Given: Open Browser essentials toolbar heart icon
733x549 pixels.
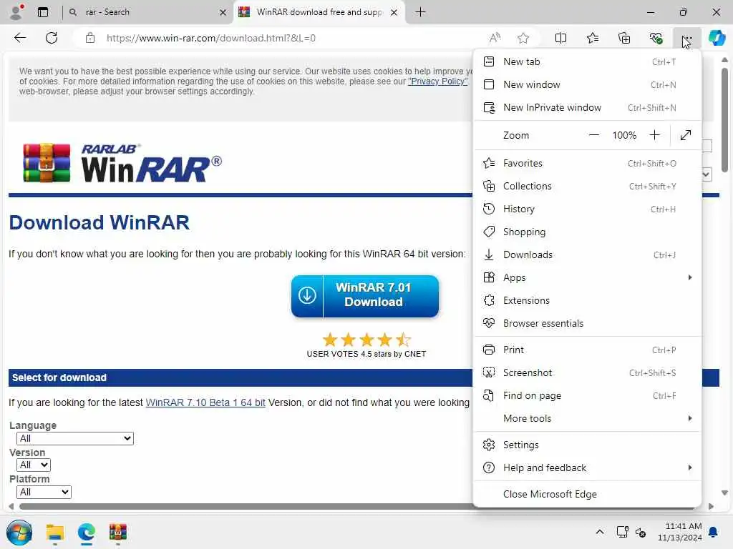Looking at the screenshot, I should [656, 38].
